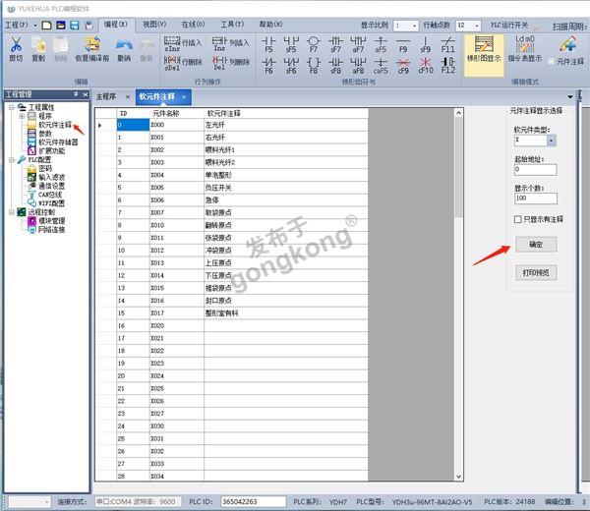Switch to 指令表显示 instruction list view
Screen dimensions: 590x511
click(525, 50)
